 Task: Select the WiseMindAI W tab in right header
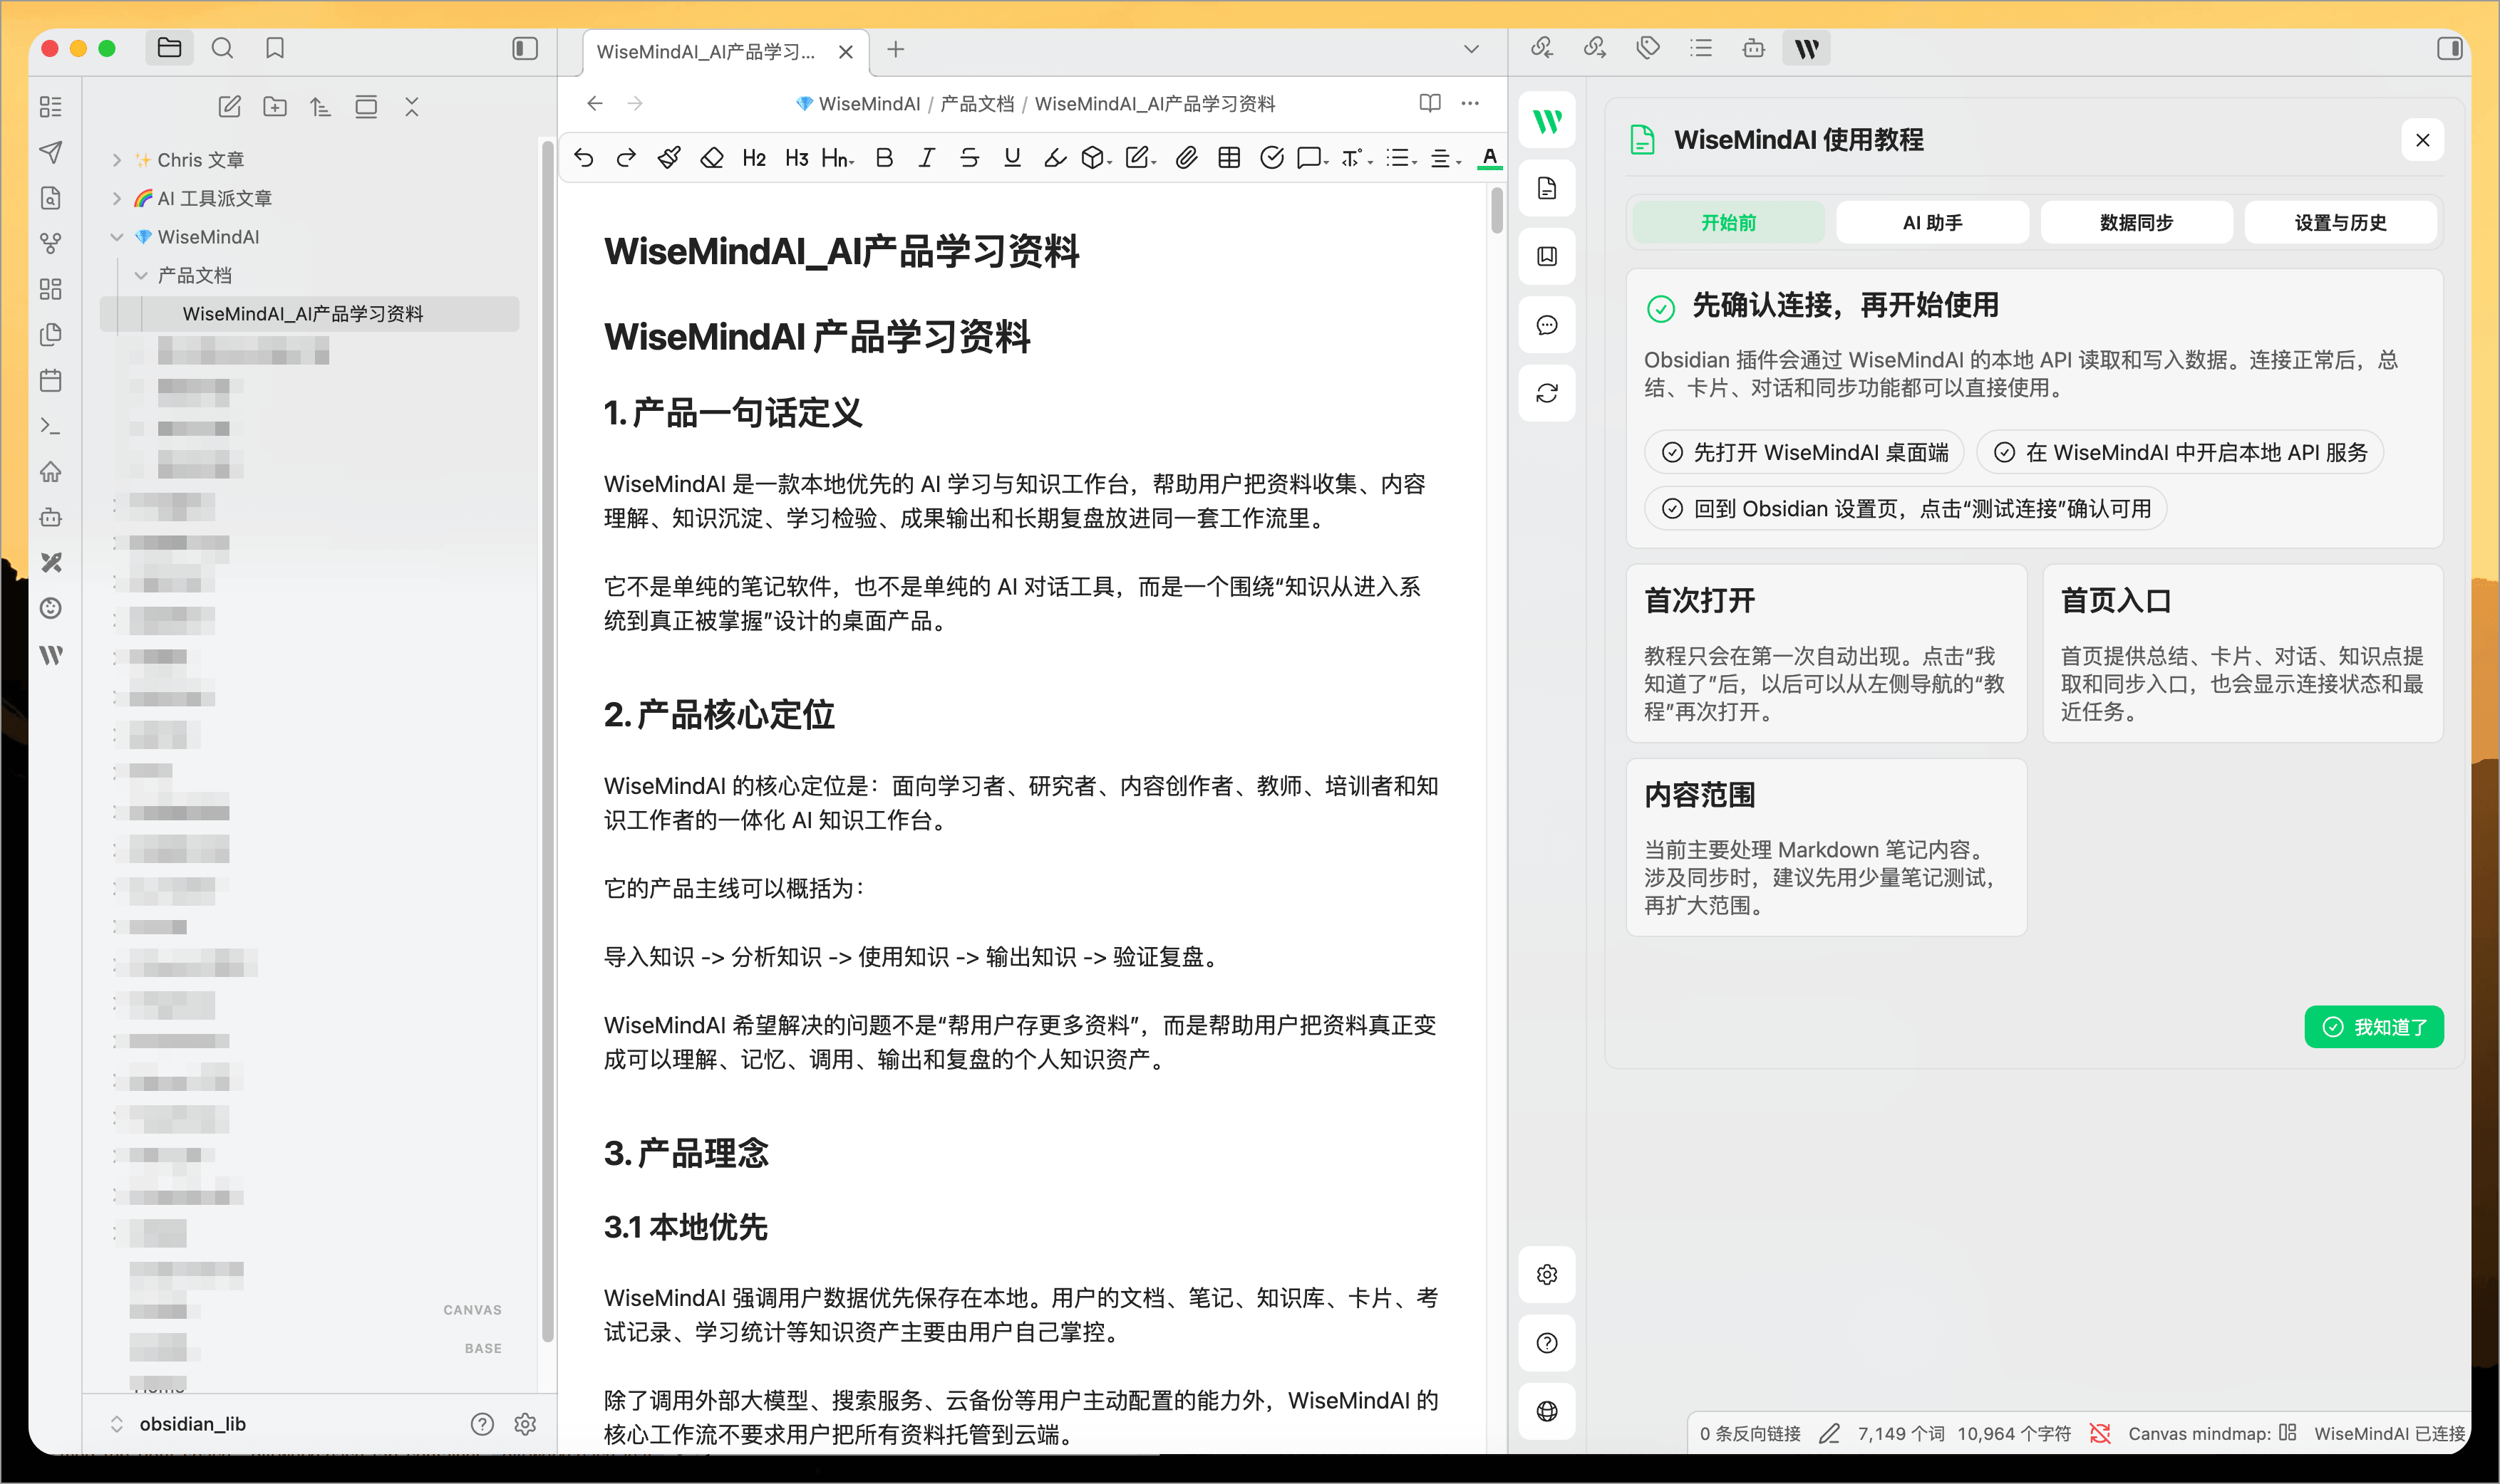(1807, 48)
